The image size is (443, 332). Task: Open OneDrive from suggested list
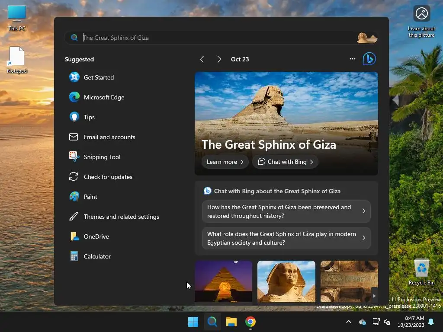click(89, 236)
